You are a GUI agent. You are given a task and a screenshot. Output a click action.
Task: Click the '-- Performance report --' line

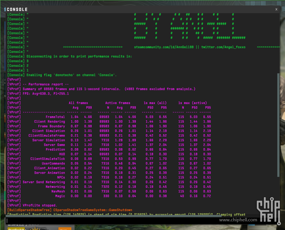click(x=38, y=85)
